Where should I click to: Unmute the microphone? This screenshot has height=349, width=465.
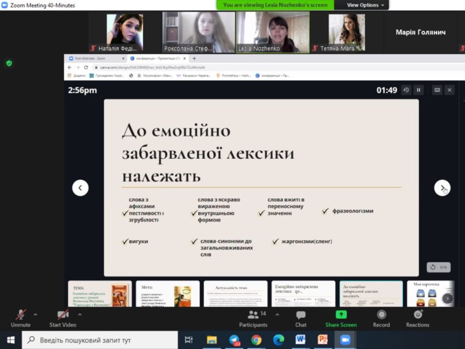pyautogui.click(x=21, y=317)
